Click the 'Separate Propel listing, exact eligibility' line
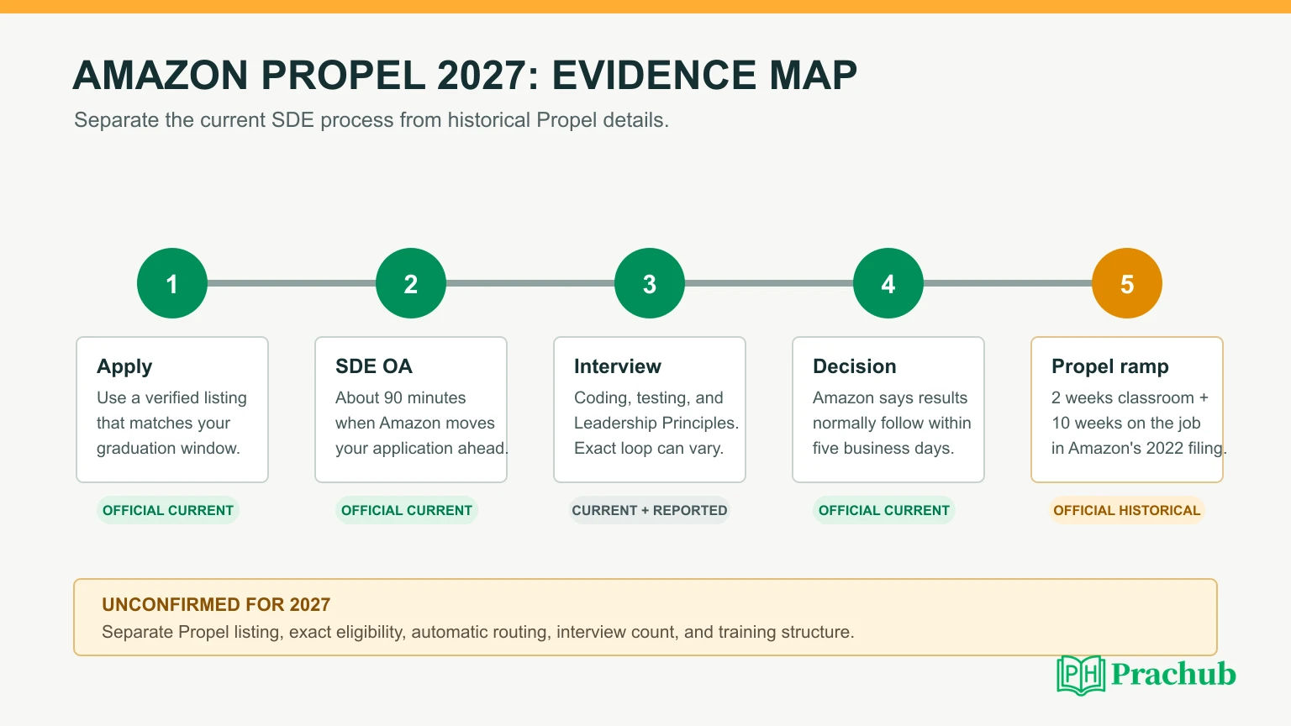This screenshot has height=726, width=1291. click(x=478, y=632)
